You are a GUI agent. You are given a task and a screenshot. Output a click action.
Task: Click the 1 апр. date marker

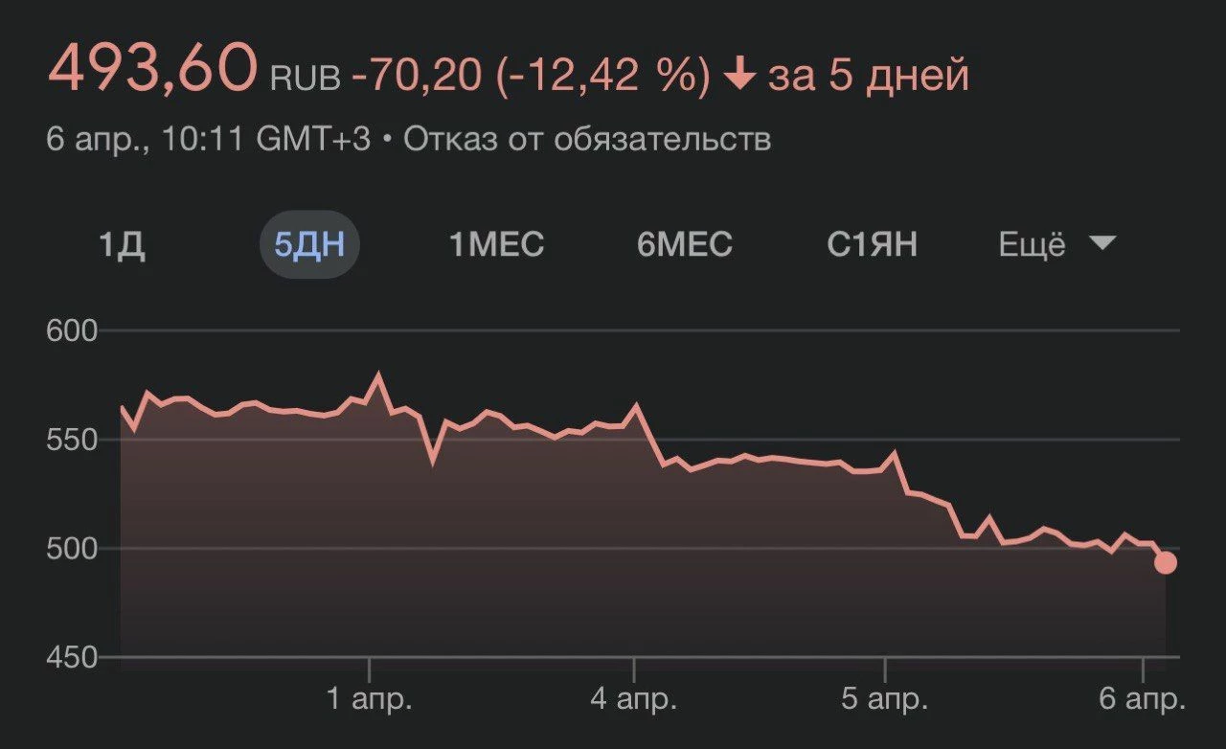(370, 699)
